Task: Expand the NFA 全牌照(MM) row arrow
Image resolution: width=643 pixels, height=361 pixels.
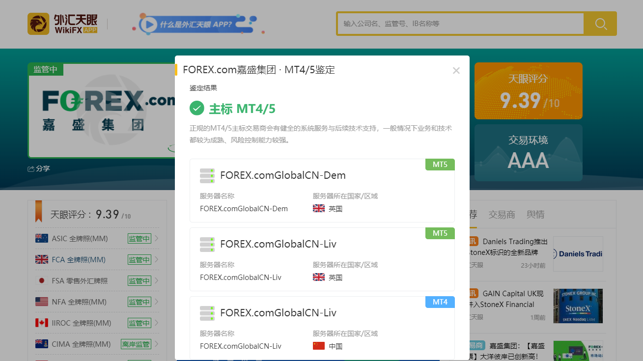Action: point(157,302)
